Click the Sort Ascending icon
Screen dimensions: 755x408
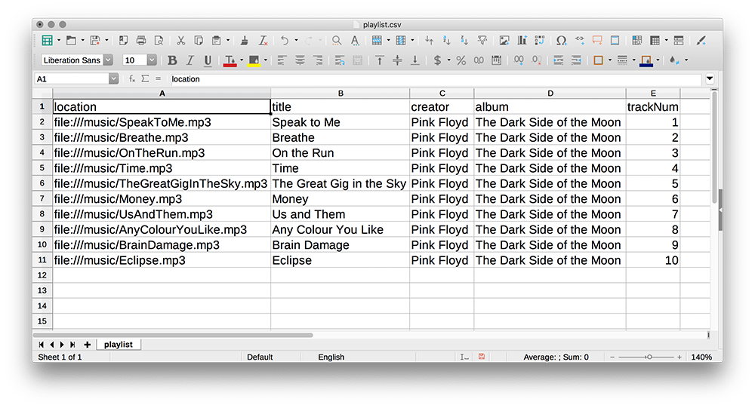(447, 41)
